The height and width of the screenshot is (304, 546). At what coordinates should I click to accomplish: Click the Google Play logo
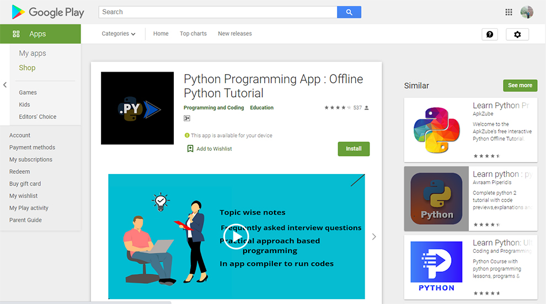tap(47, 12)
